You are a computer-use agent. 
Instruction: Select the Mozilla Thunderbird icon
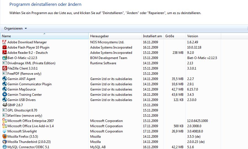click(x=4, y=142)
